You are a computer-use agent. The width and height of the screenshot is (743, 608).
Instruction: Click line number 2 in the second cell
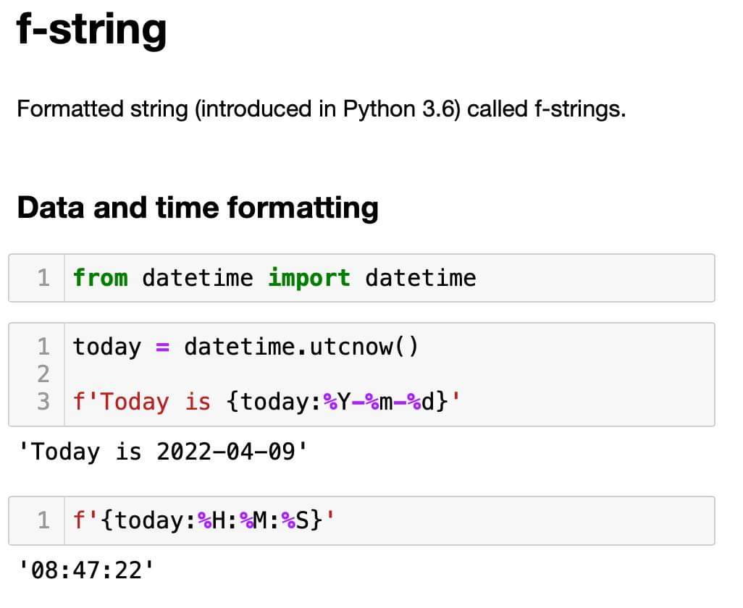43,373
